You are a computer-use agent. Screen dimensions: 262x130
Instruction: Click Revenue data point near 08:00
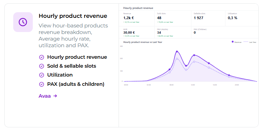(x=170, y=69)
